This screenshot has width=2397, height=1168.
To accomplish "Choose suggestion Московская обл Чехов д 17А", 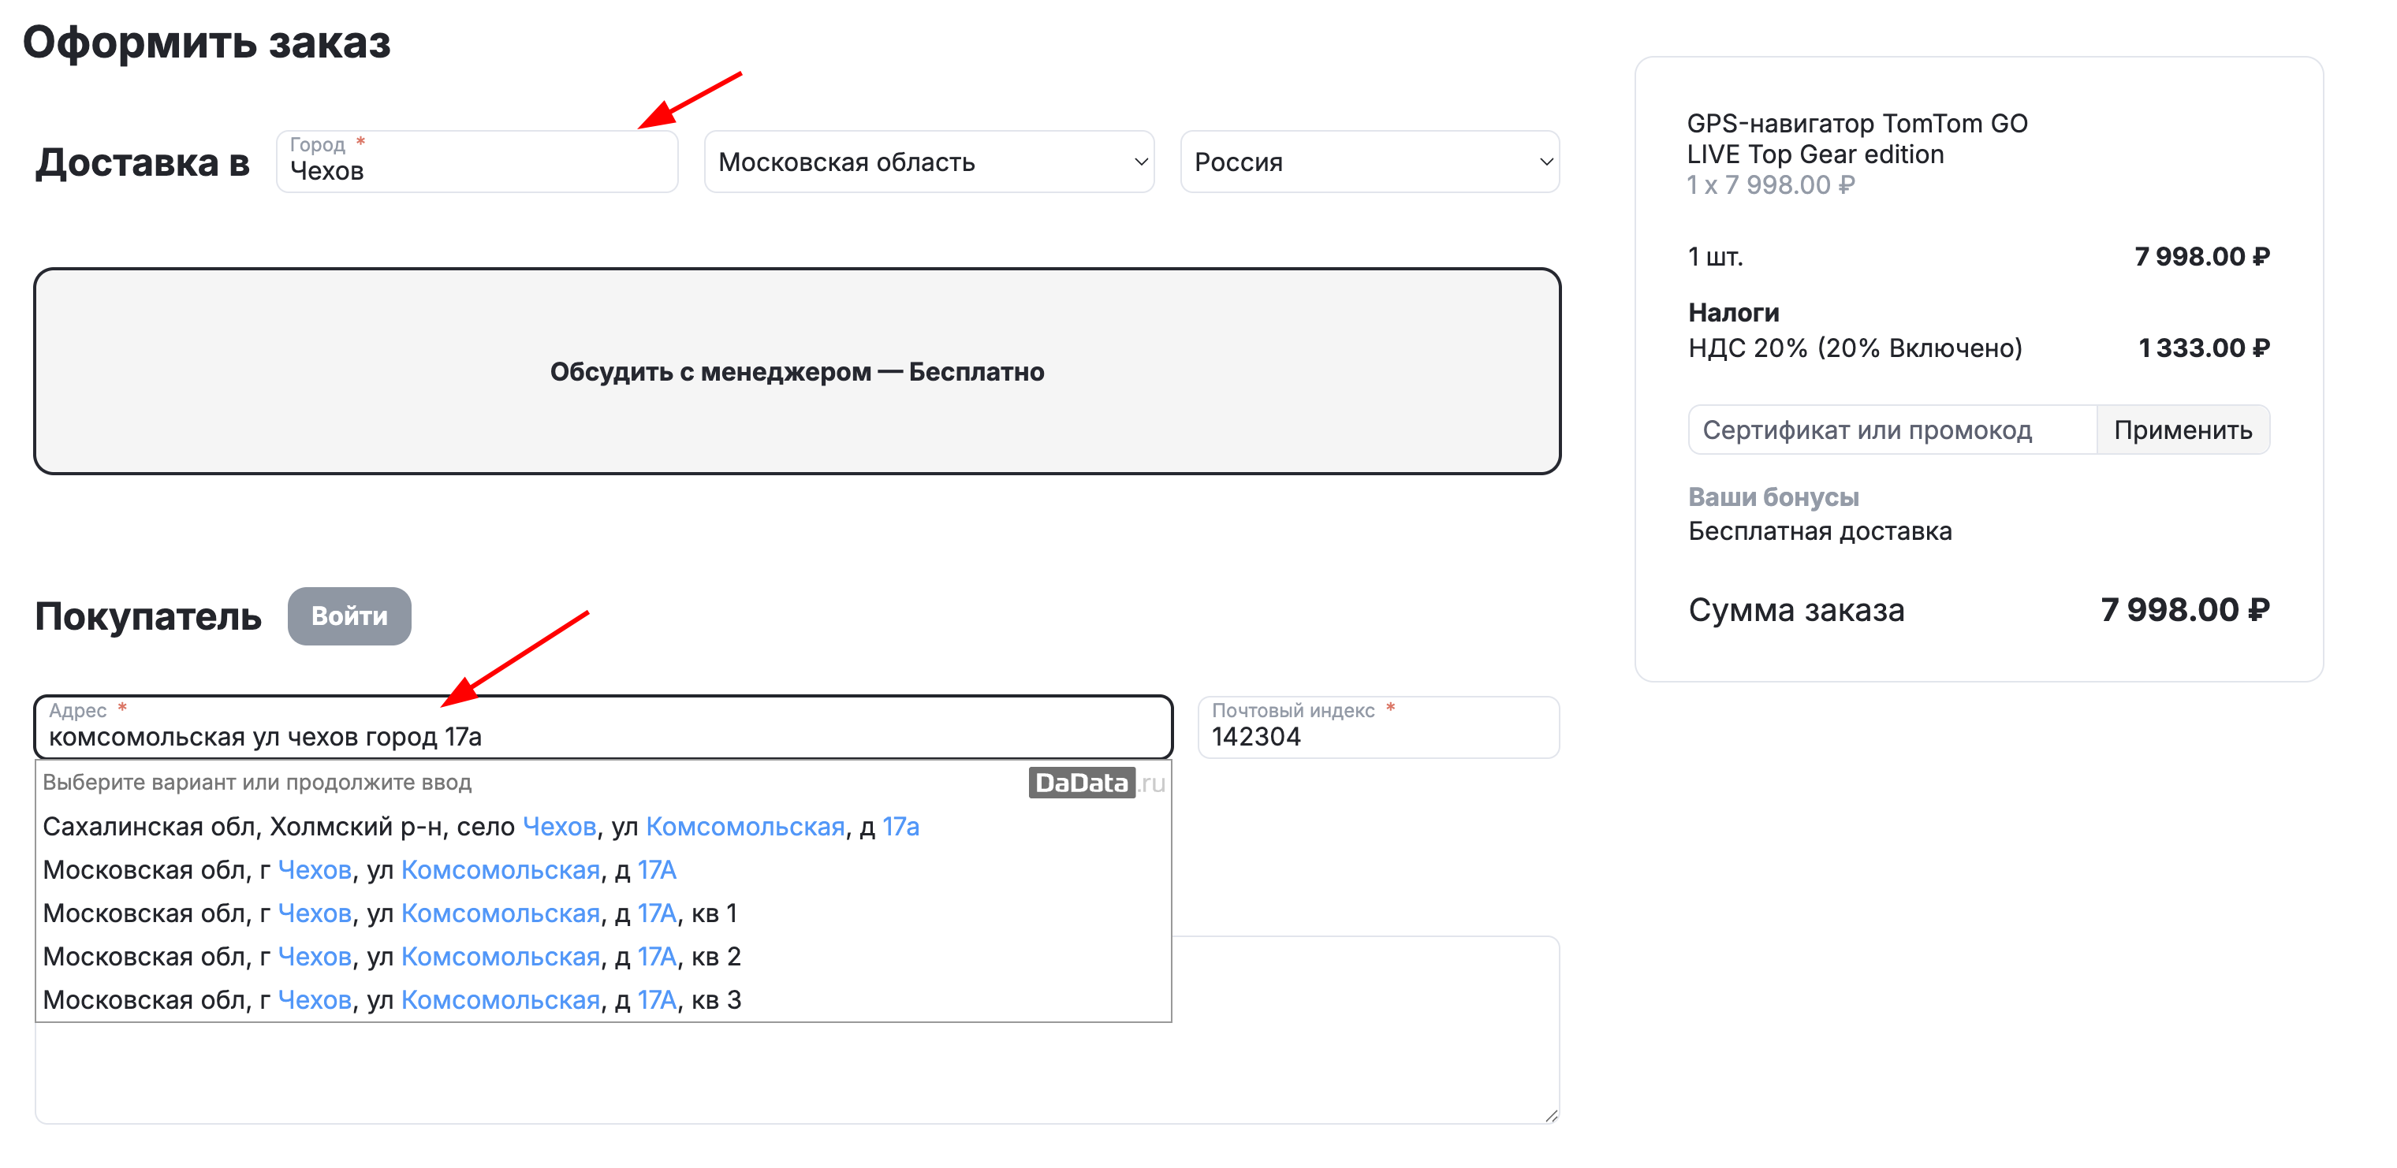I will pos(360,869).
